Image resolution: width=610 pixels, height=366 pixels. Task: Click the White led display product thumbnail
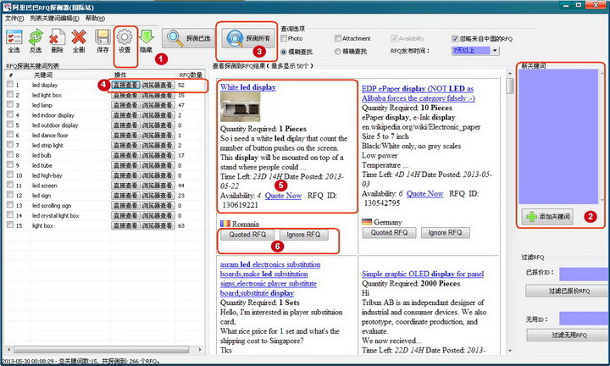240,107
